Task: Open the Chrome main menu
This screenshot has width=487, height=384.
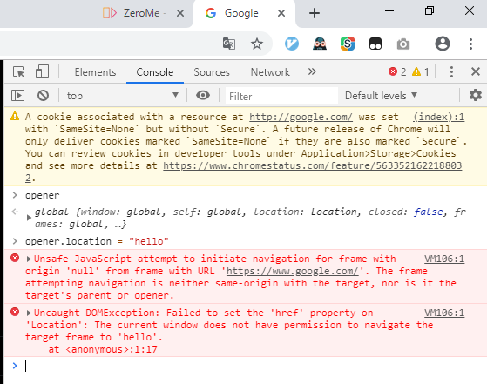Action: tap(470, 44)
